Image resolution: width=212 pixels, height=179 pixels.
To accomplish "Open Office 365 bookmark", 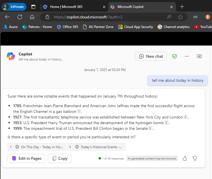I will [x=67, y=27].
